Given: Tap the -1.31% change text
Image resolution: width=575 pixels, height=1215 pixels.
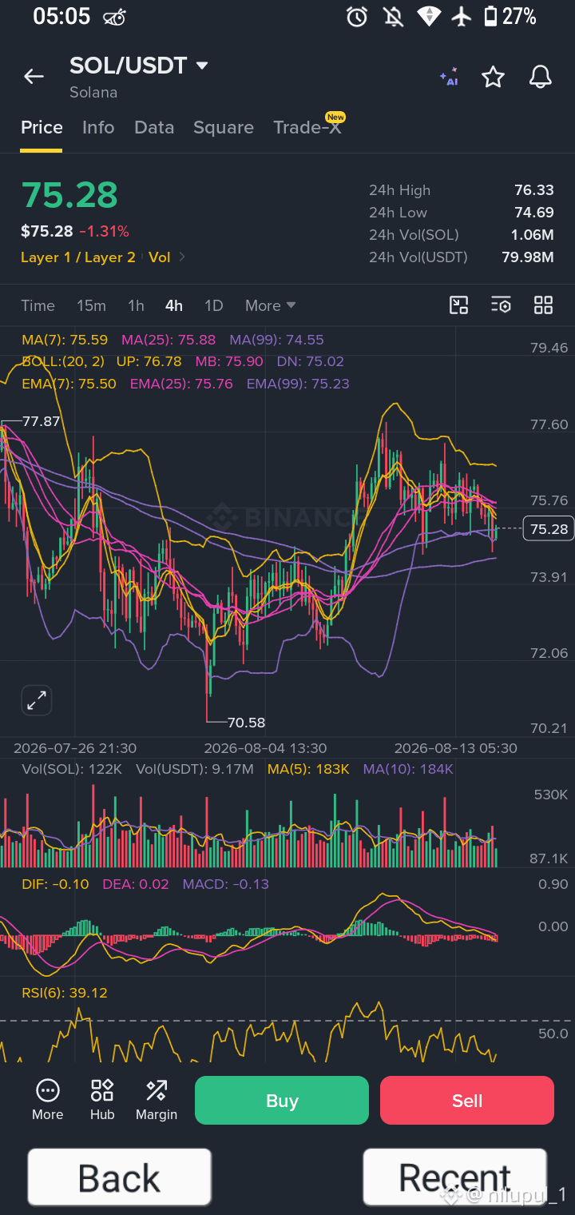Looking at the screenshot, I should point(105,232).
